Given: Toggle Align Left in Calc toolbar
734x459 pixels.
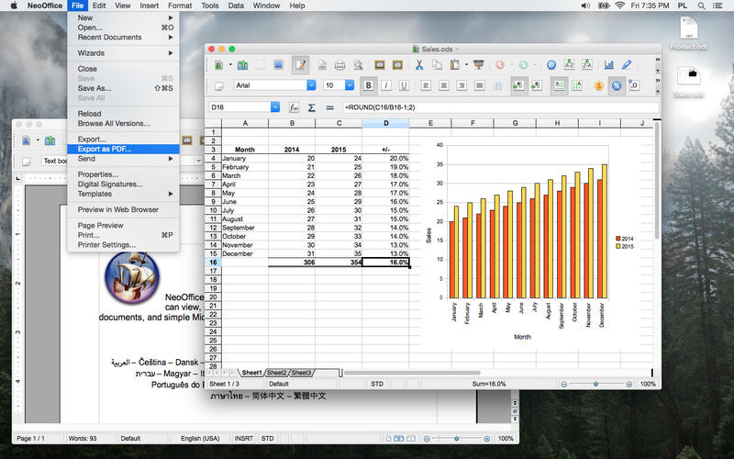Looking at the screenshot, I should tap(426, 85).
